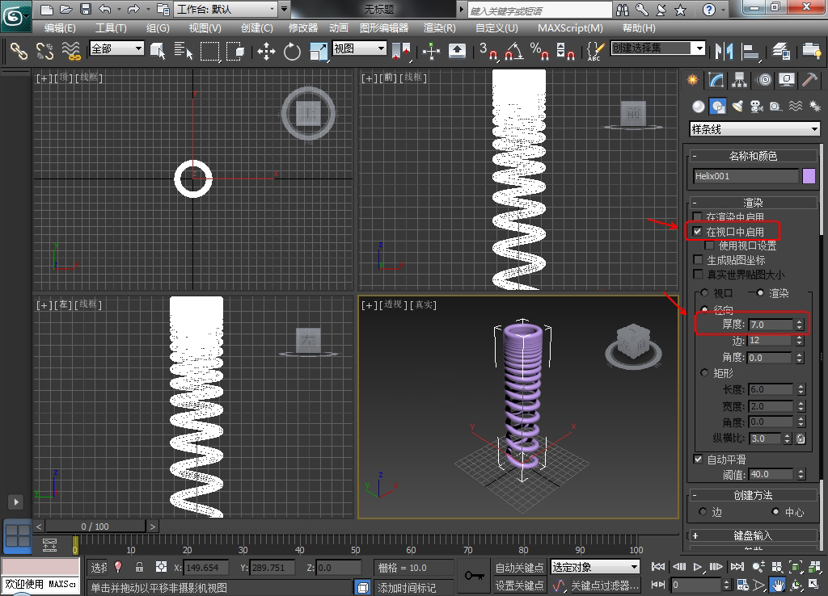Enable 在渲染中启用 checkbox
The width and height of the screenshot is (828, 596).
[698, 218]
